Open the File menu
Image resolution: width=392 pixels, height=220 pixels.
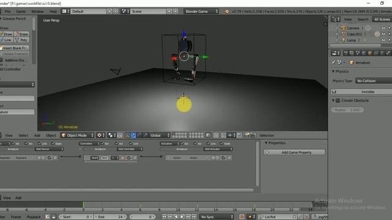tap(7, 12)
